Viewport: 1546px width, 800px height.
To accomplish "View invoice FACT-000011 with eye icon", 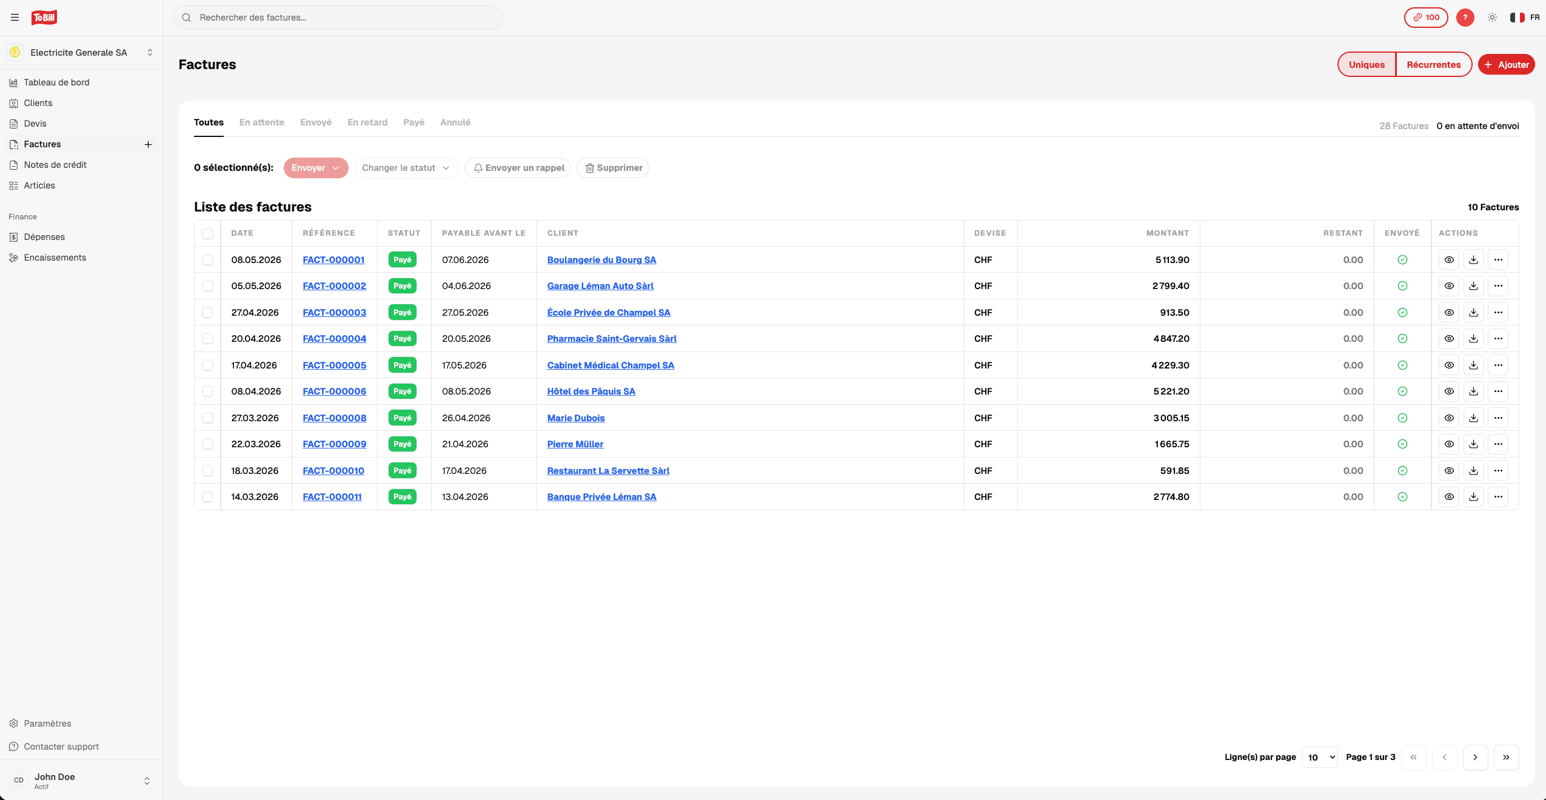I will (x=1449, y=497).
